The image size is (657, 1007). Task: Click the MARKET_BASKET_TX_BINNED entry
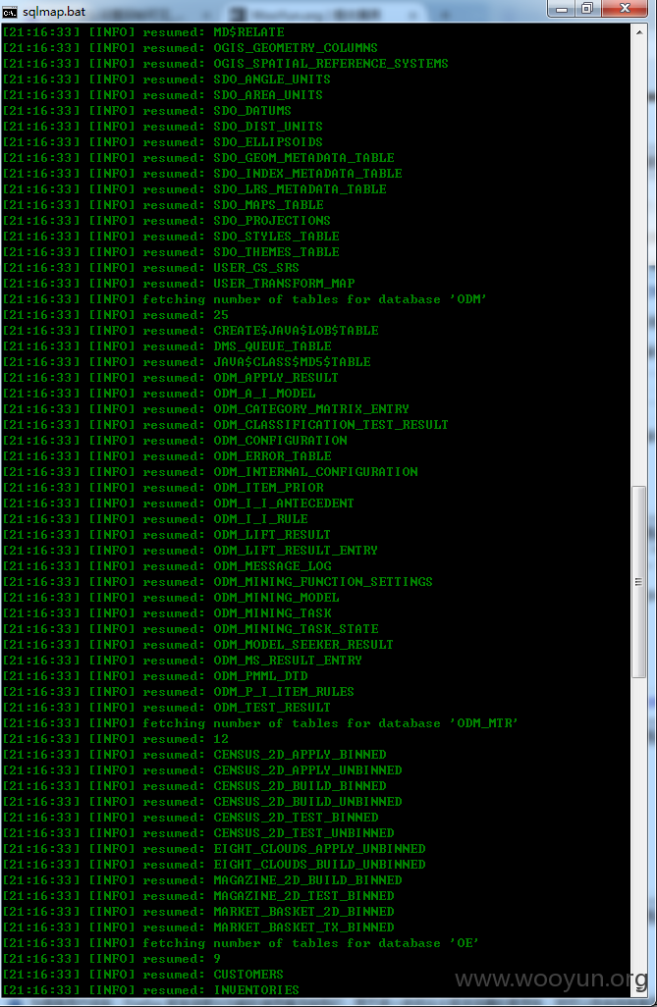pos(303,928)
